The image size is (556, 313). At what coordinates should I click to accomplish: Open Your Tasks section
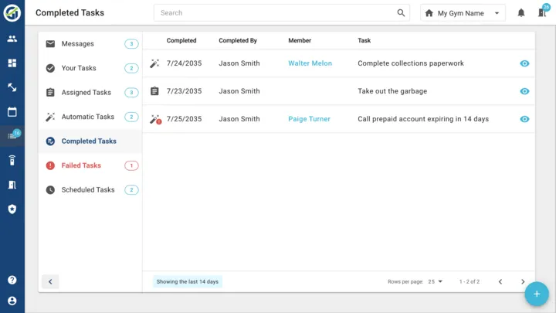(x=90, y=68)
